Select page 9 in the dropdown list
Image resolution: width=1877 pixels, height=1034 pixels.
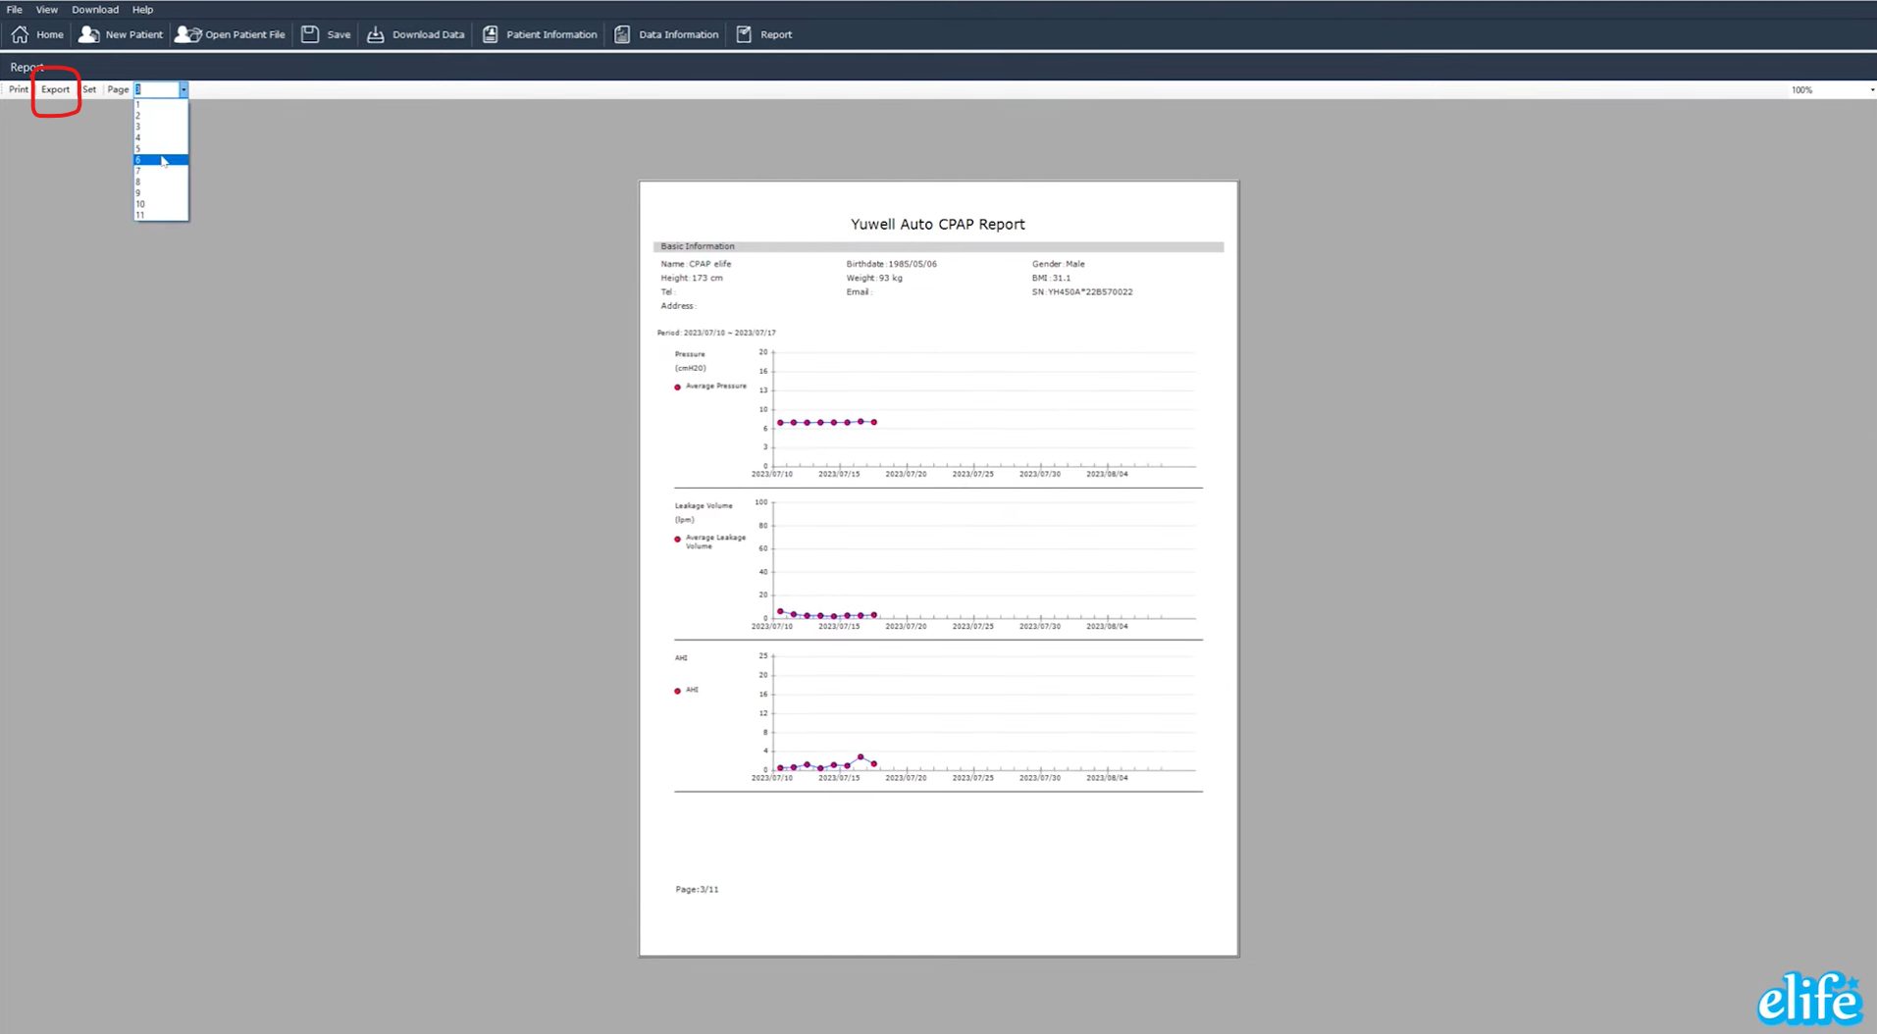tap(161, 193)
